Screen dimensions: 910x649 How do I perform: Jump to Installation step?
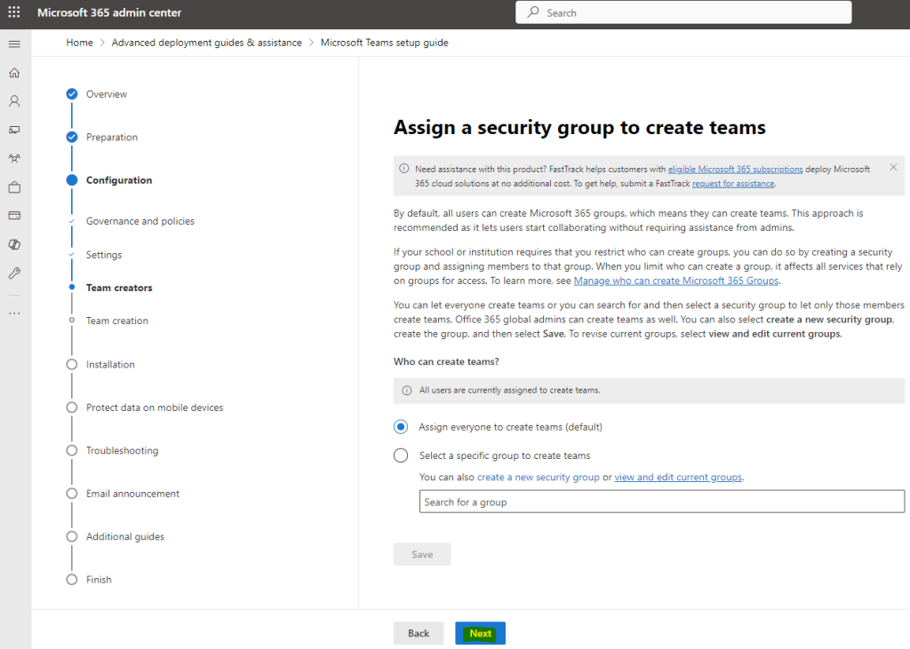click(x=110, y=364)
